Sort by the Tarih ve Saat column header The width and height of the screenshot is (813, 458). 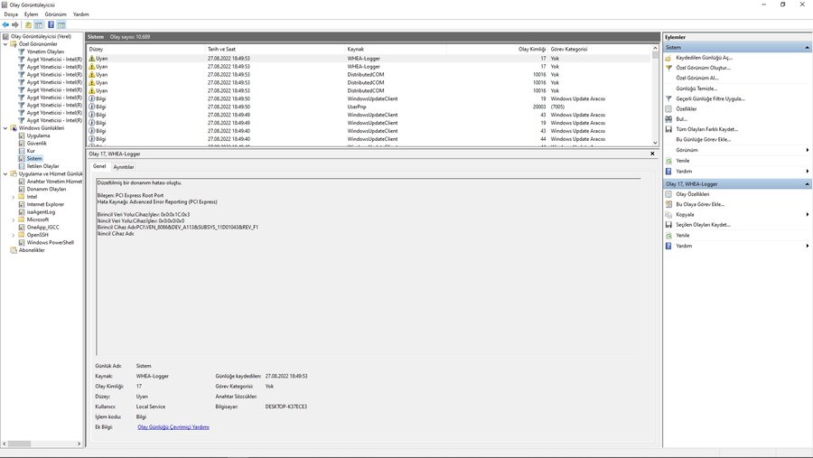click(x=276, y=50)
